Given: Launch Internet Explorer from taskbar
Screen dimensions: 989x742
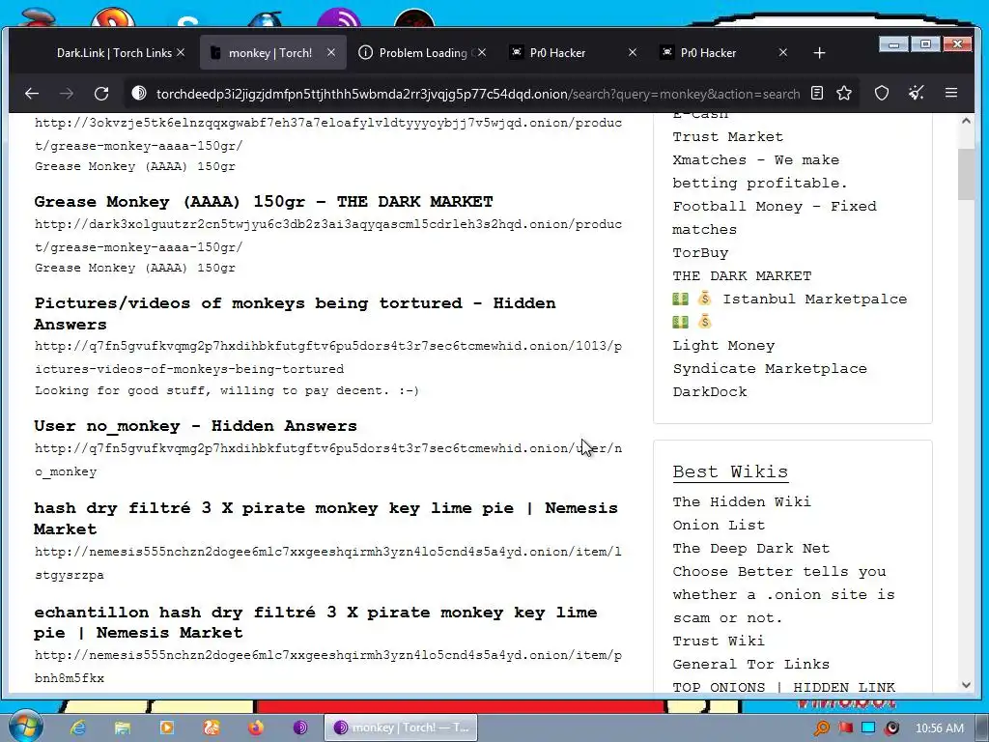Looking at the screenshot, I should 77,728.
